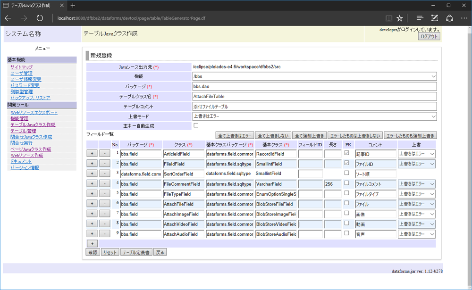
Task: Open 上書 dropdown for FileCommentField row
Action: [417, 184]
